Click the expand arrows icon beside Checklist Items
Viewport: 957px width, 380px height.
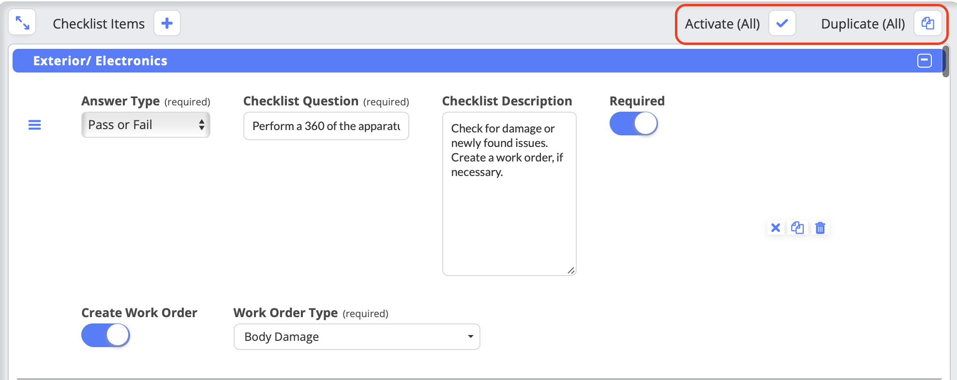[x=22, y=23]
